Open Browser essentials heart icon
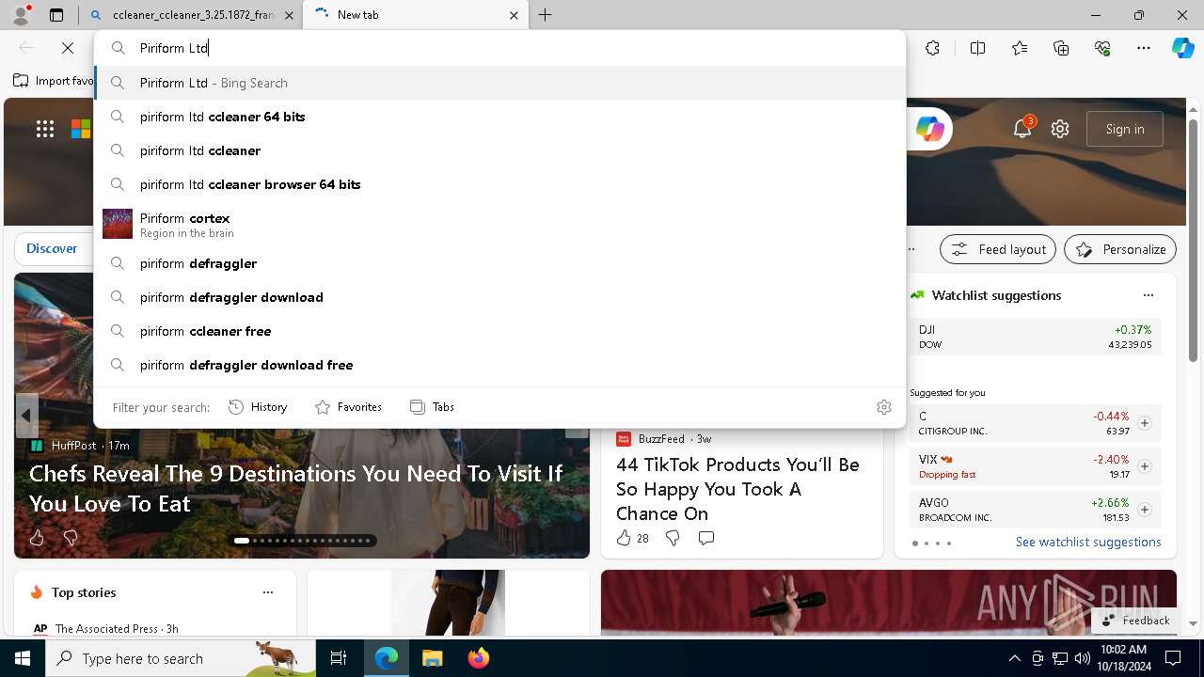The height and width of the screenshot is (677, 1204). [x=1102, y=48]
